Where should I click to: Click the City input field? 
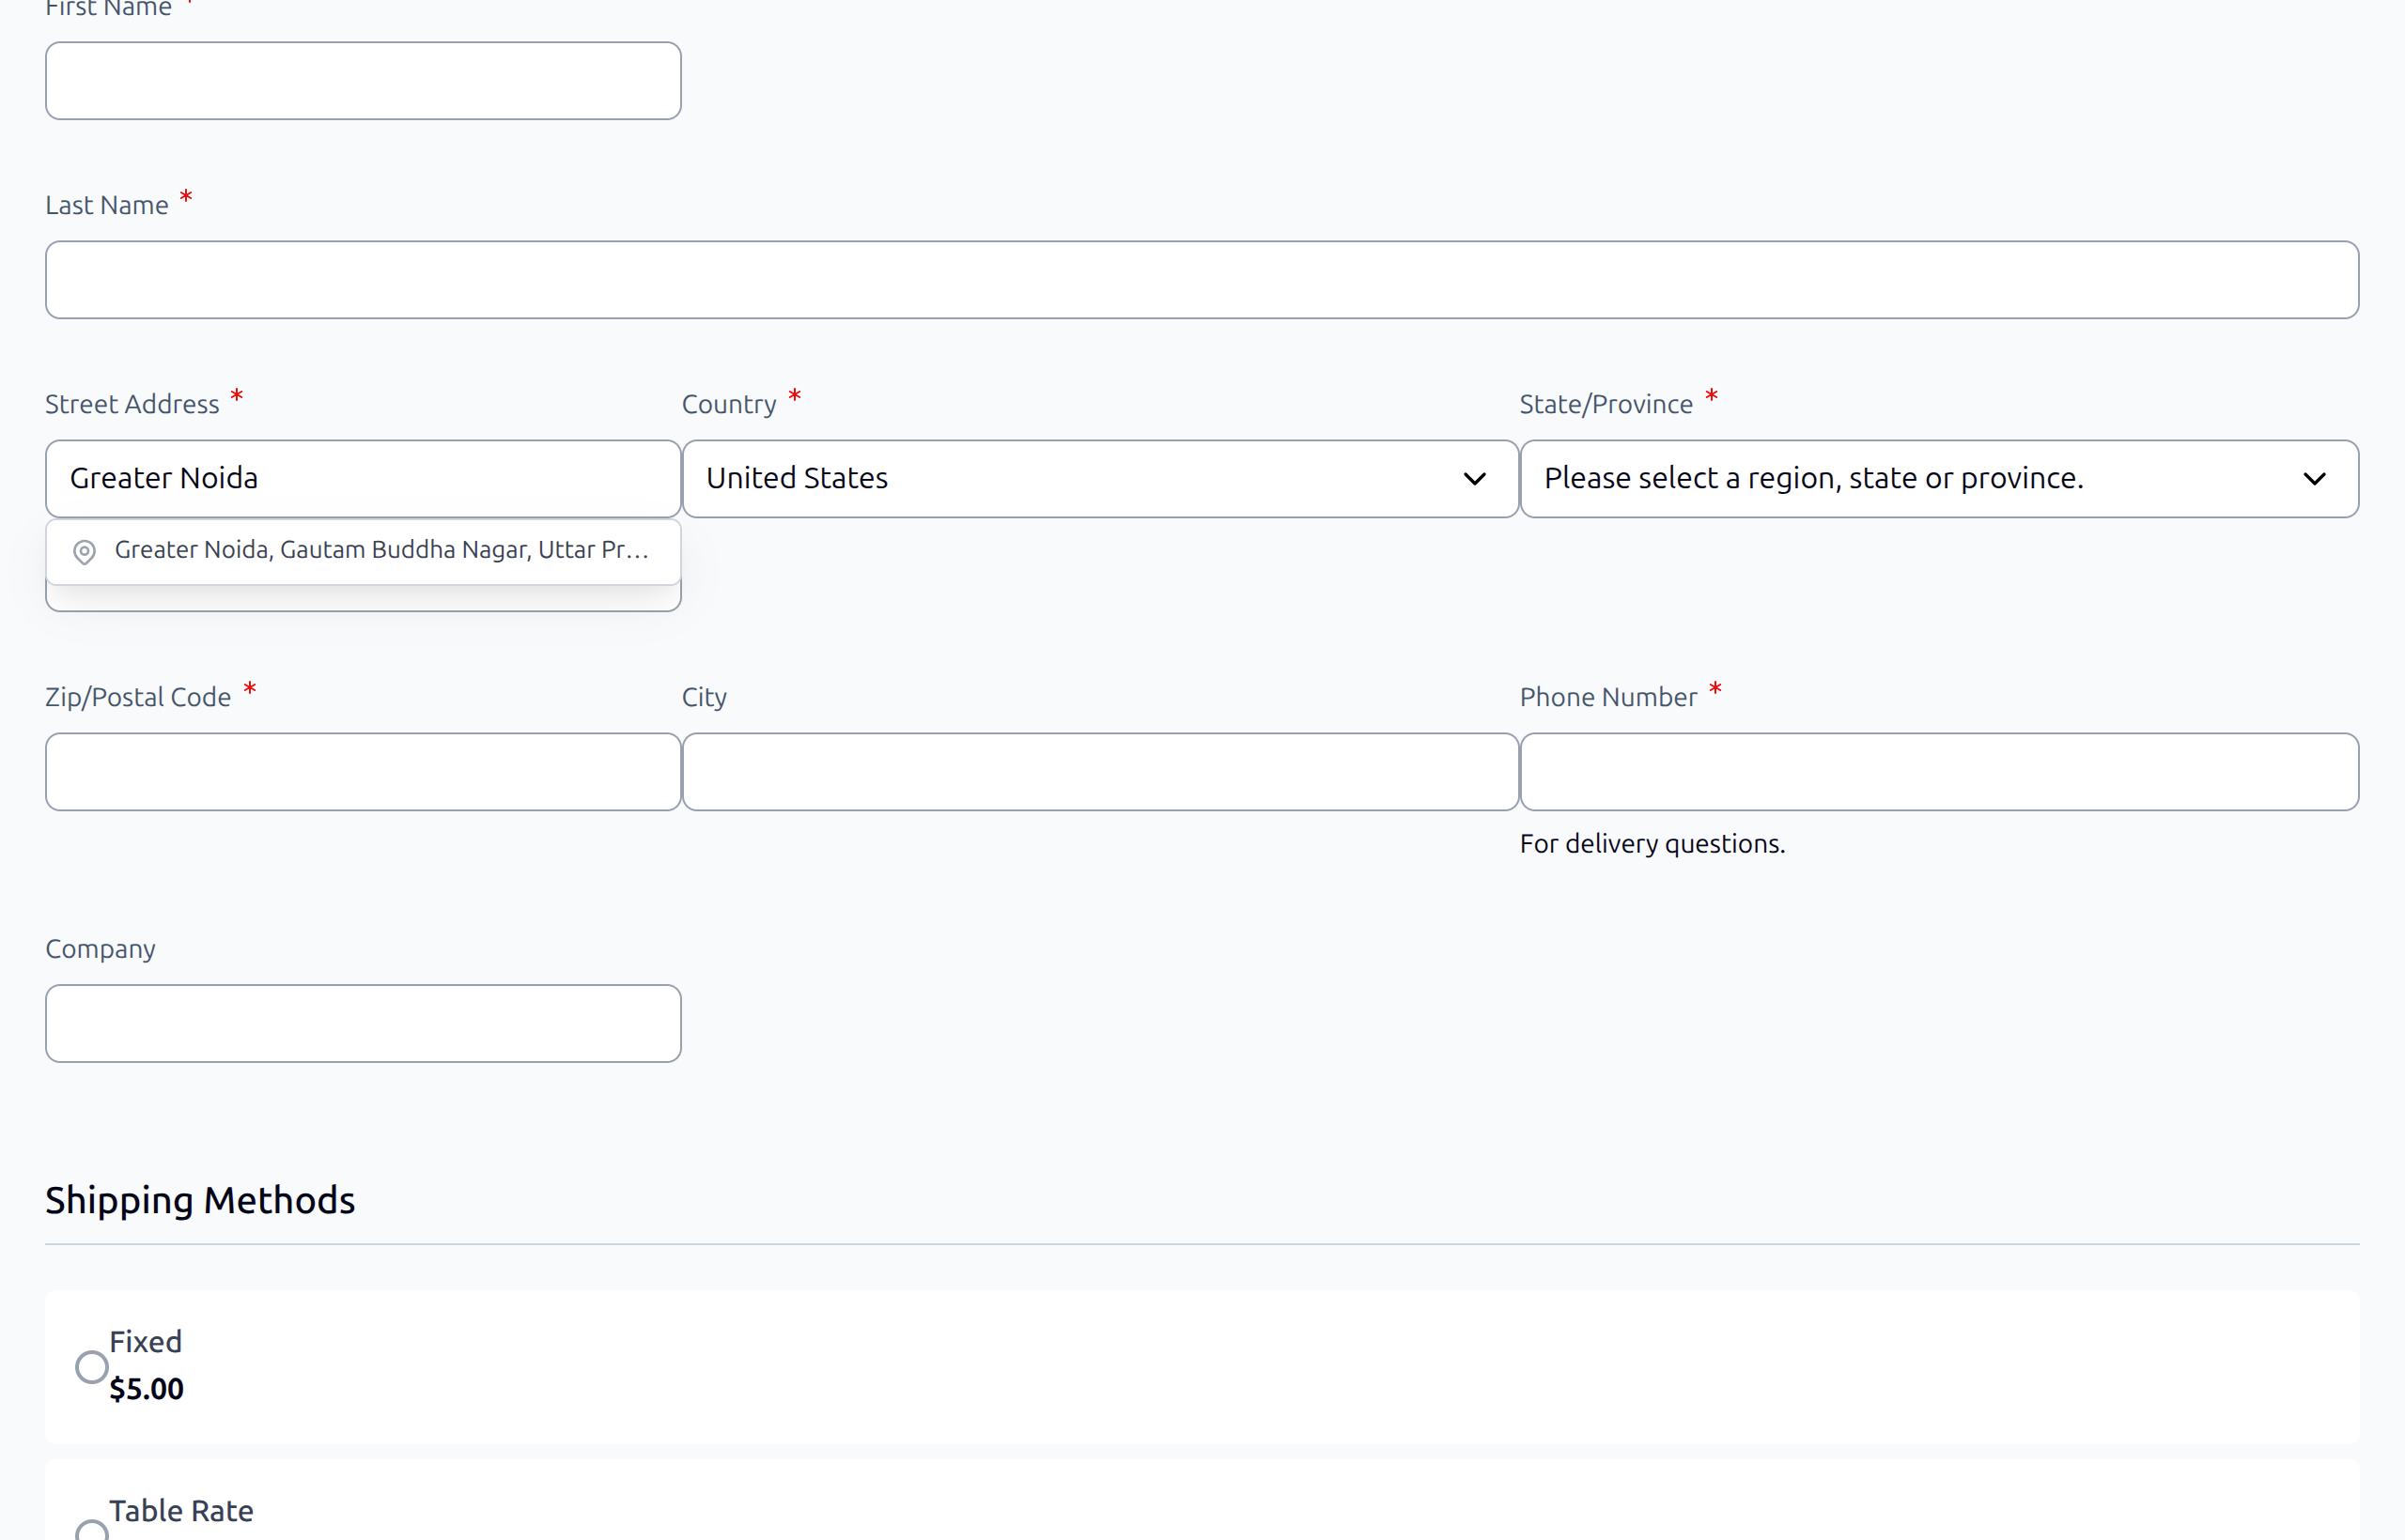1100,772
